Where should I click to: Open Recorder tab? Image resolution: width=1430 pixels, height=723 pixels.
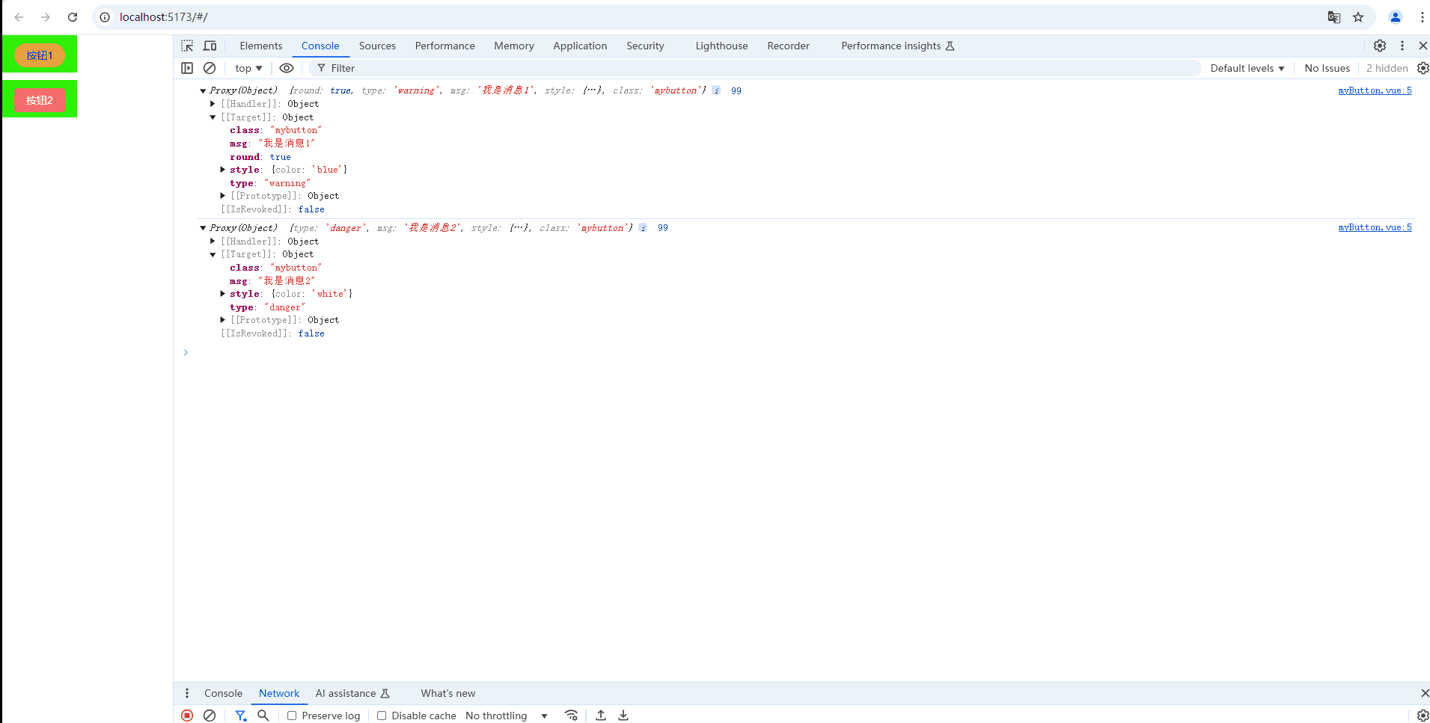click(x=788, y=46)
